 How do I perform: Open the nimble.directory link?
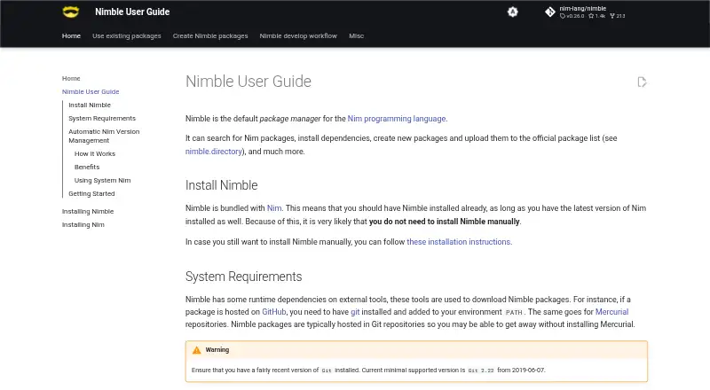click(213, 152)
